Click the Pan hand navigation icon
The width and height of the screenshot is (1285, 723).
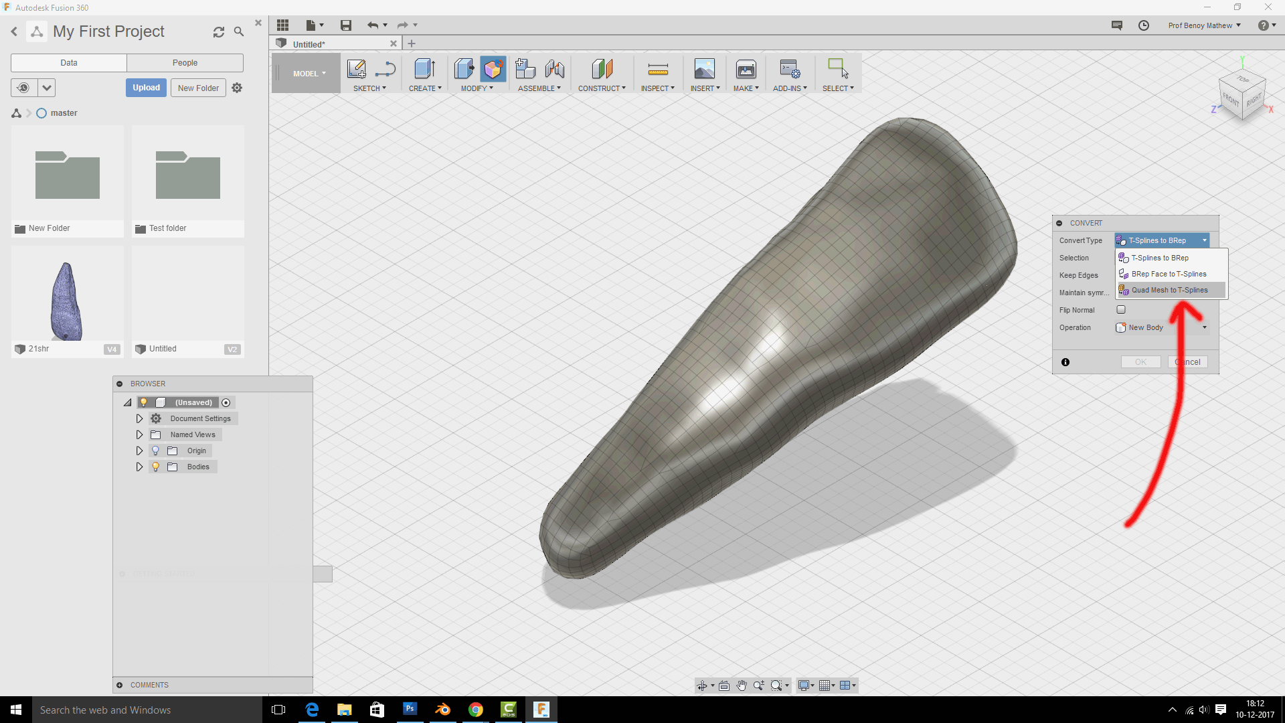pos(742,686)
